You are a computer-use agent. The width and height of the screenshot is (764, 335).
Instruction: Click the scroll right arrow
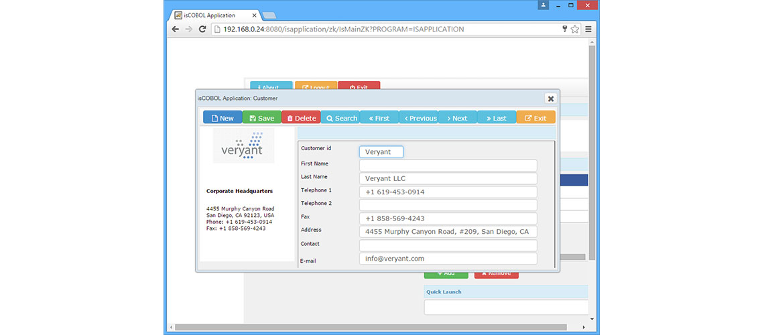coord(584,327)
